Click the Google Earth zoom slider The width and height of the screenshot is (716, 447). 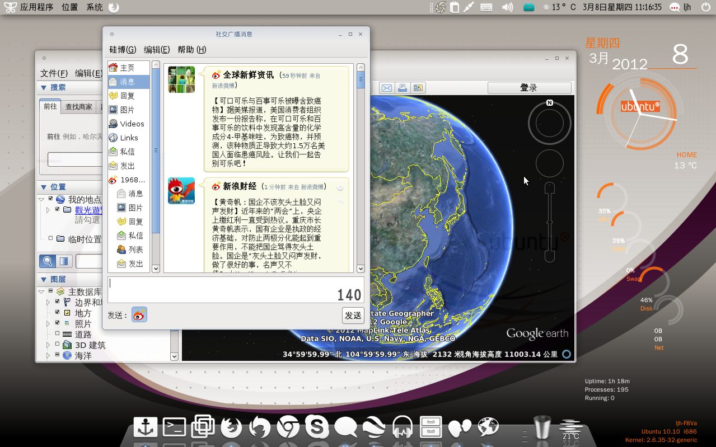pos(549,222)
